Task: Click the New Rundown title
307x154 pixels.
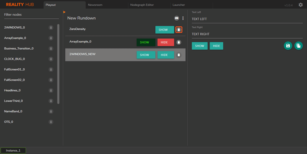Action: pyautogui.click(x=81, y=18)
